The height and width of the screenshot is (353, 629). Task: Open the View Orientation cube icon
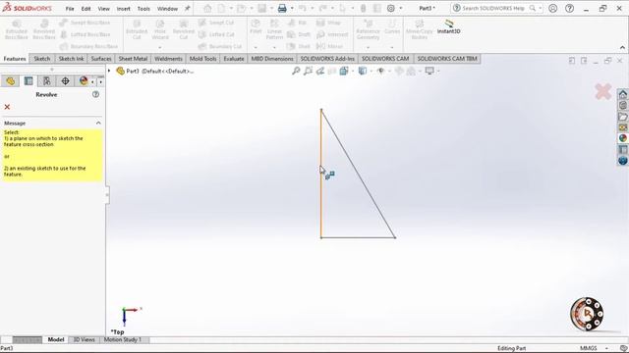point(344,71)
